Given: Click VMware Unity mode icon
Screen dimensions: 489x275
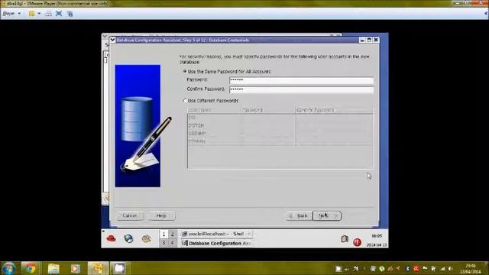Looking at the screenshot, I should pyautogui.click(x=70, y=14).
